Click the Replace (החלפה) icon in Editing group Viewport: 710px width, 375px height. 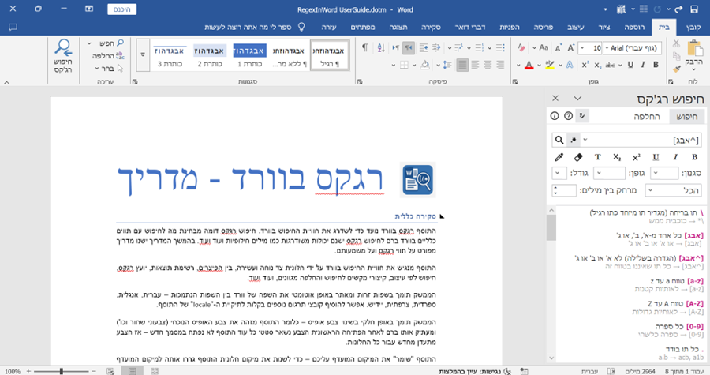[120, 56]
